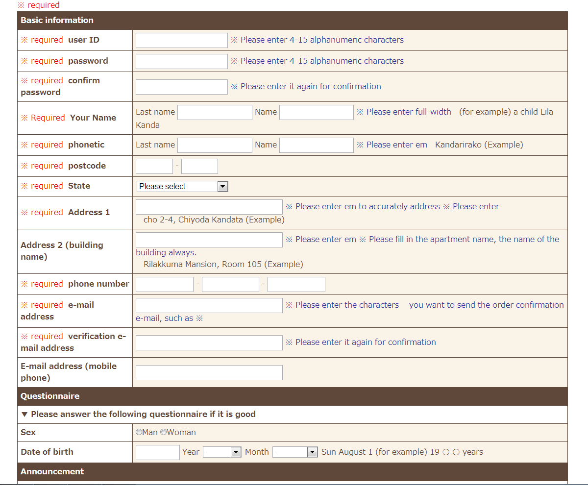Click the Address 1 input field
The width and height of the screenshot is (588, 490).
click(209, 207)
